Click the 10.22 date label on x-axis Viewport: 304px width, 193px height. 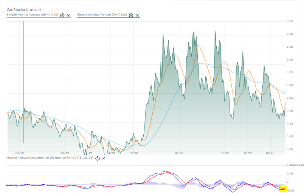coord(248,153)
